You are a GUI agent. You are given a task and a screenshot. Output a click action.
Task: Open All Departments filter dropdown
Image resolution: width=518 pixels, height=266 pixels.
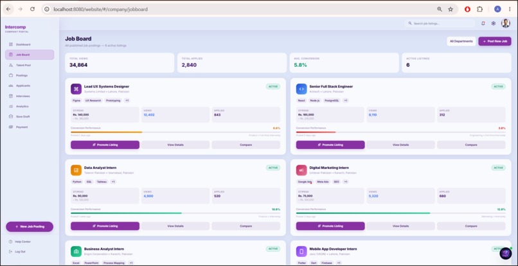click(461, 41)
